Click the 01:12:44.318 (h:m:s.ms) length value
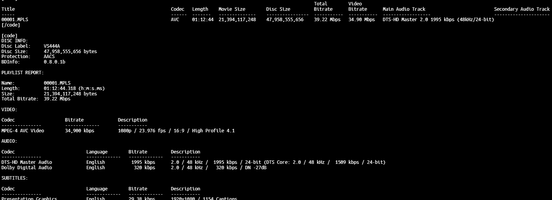552x200 pixels. coord(74,88)
